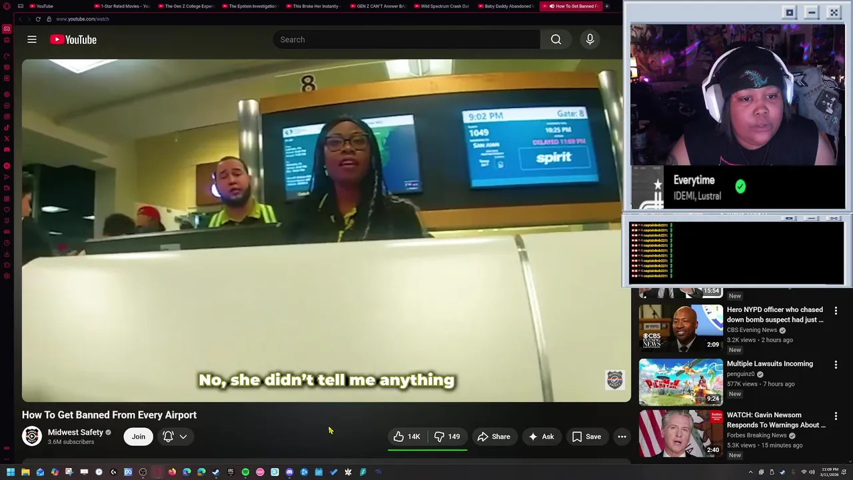Expand the notification preferences chevron
This screenshot has width=853, height=480.
(x=183, y=437)
